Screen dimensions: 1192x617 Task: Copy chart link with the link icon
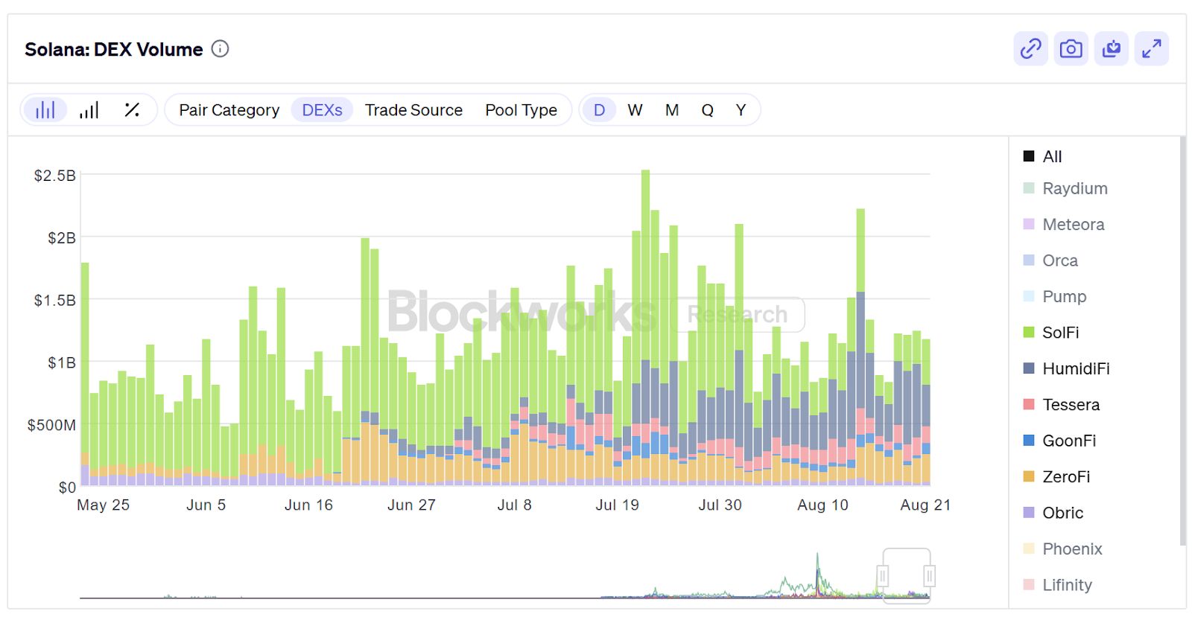click(1031, 49)
